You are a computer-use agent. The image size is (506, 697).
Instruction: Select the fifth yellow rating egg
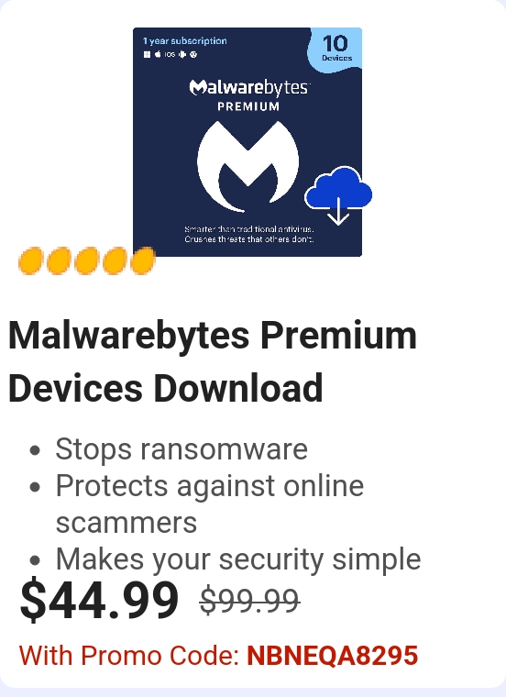tap(143, 260)
